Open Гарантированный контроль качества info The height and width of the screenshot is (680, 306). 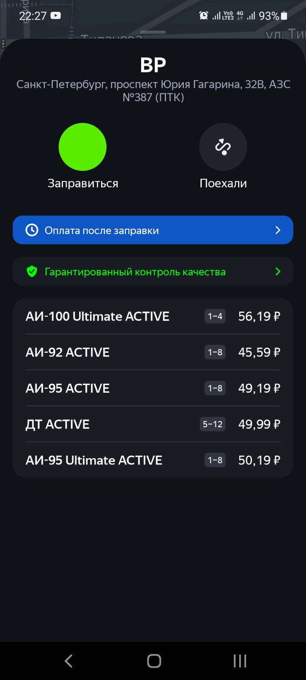tap(153, 271)
